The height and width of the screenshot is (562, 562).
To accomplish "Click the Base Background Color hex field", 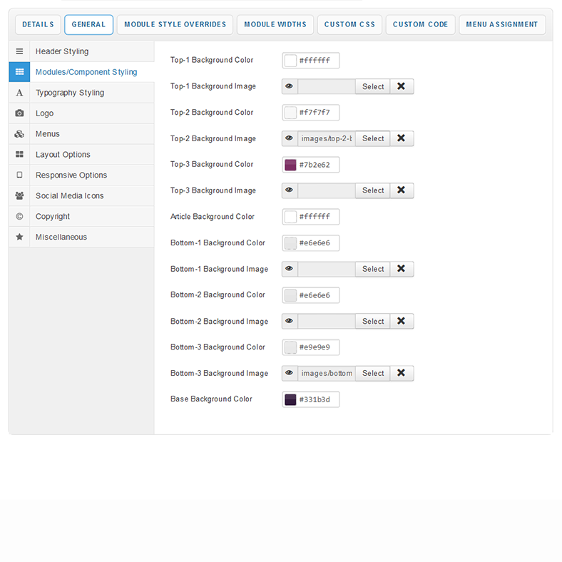I will [317, 399].
